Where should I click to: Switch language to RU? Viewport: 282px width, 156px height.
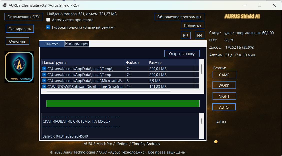(185, 35)
